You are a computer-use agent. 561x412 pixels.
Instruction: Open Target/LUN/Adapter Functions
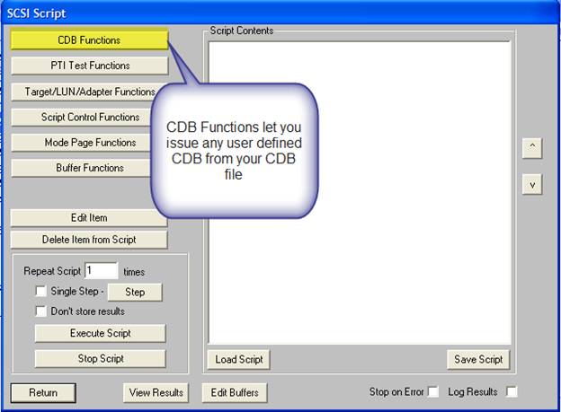tap(89, 92)
